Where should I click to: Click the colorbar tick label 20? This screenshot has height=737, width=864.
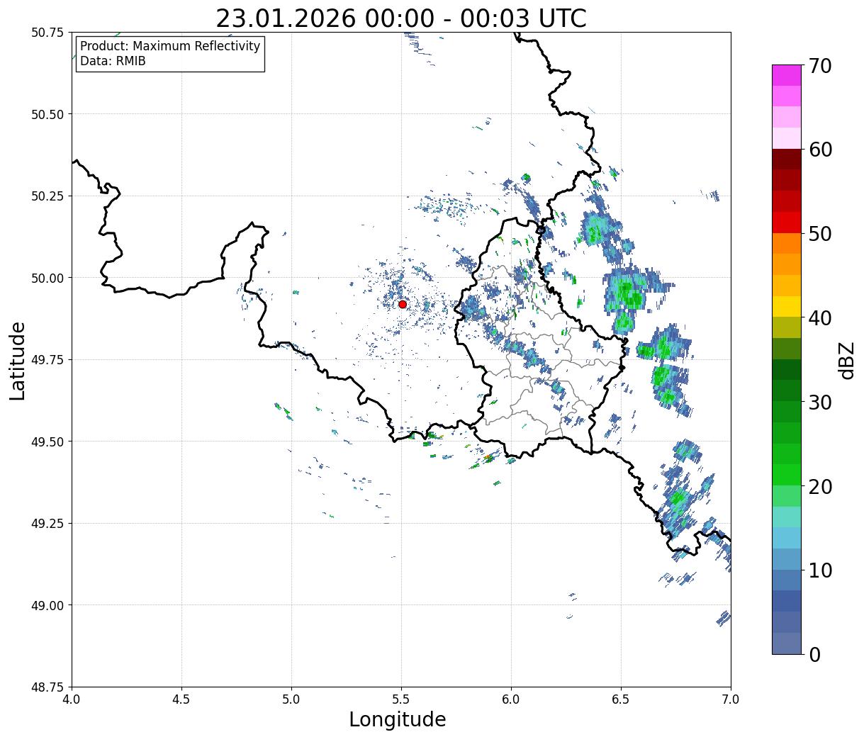(820, 486)
